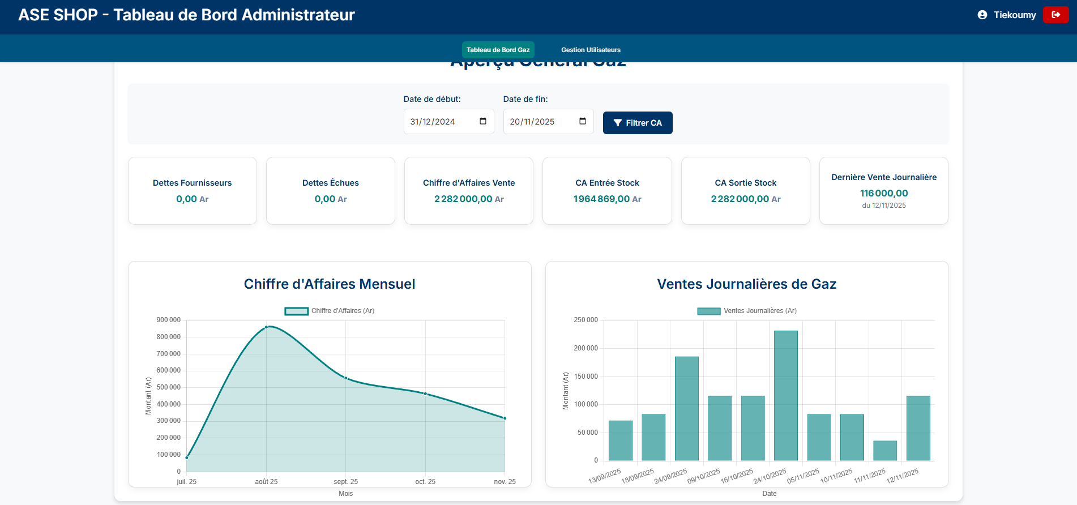The height and width of the screenshot is (505, 1077).
Task: Switch to the Tableau de Bord Gaz tab
Action: 498,50
